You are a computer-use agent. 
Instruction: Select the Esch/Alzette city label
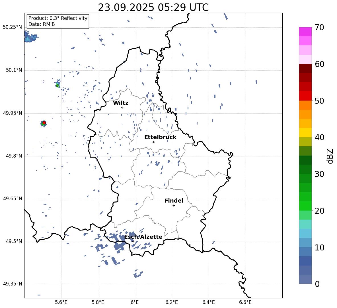[x=143, y=237]
